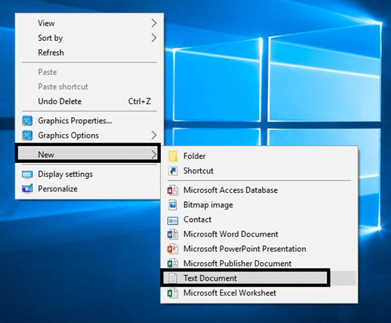Open the View menu entry
Image resolution: width=391 pixels, height=323 pixels.
click(x=89, y=23)
